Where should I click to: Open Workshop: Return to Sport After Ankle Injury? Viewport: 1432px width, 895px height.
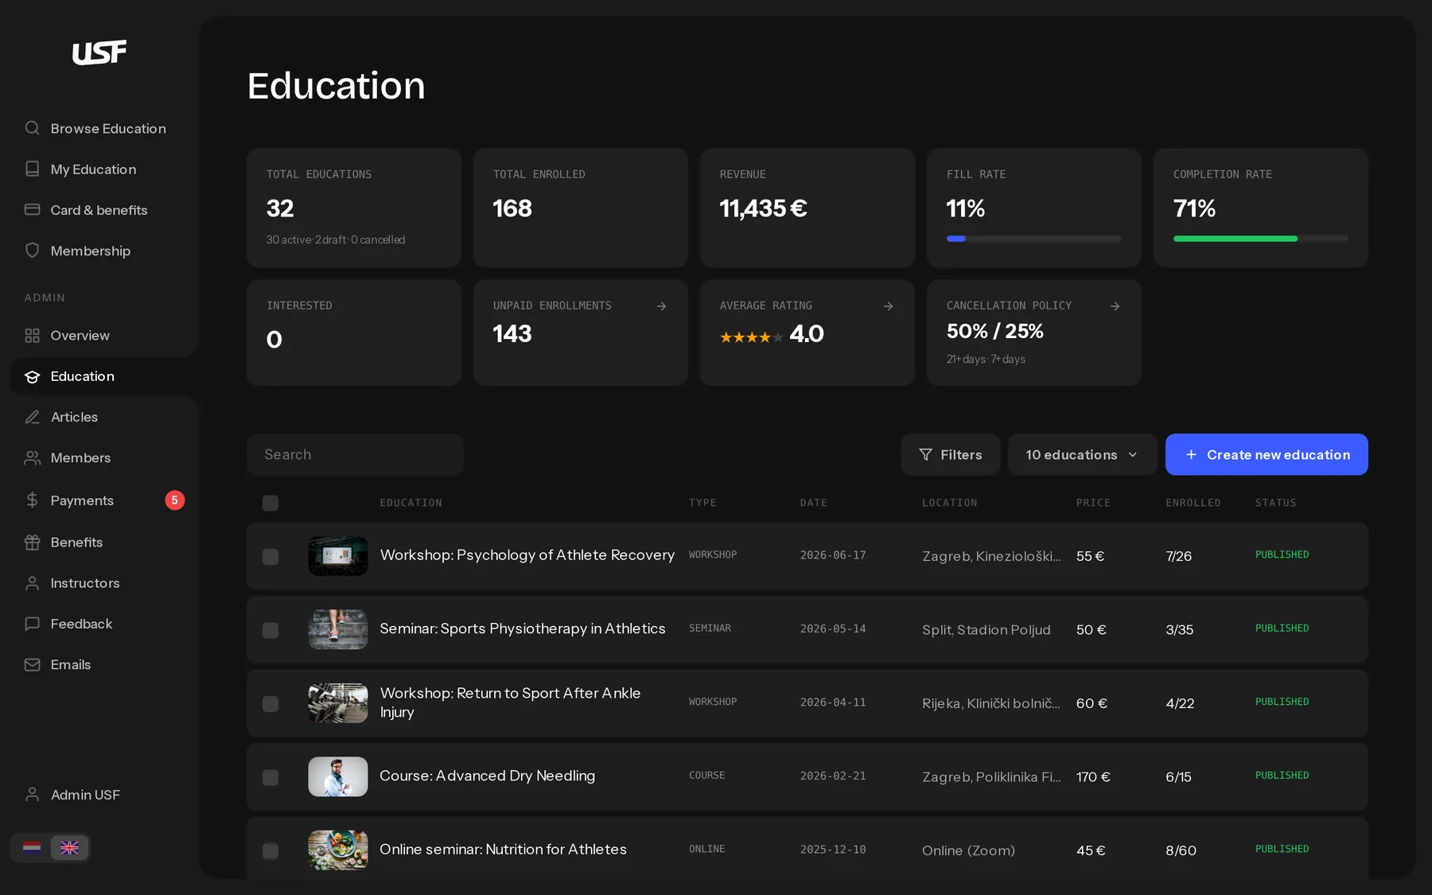(x=510, y=702)
